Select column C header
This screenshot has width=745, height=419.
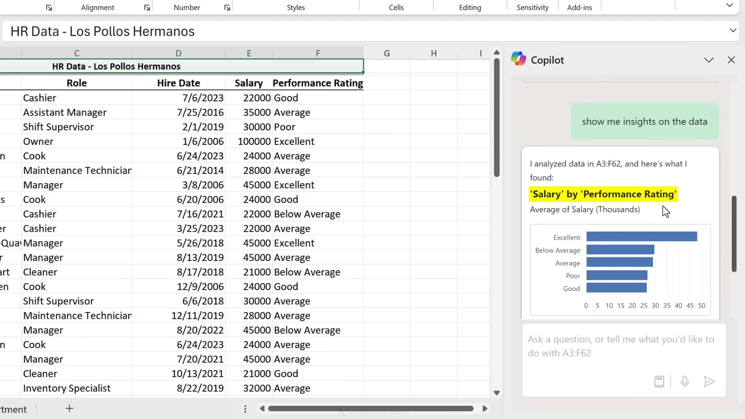click(x=76, y=53)
